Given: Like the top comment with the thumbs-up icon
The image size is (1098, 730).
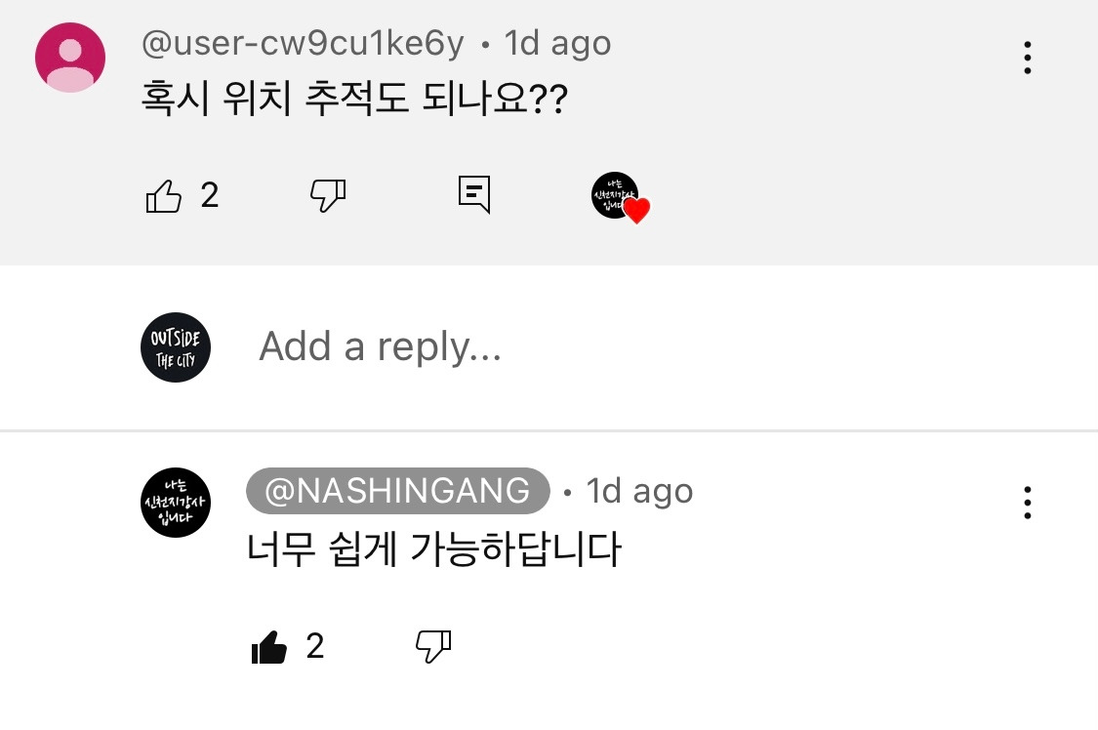Looking at the screenshot, I should click(x=164, y=194).
